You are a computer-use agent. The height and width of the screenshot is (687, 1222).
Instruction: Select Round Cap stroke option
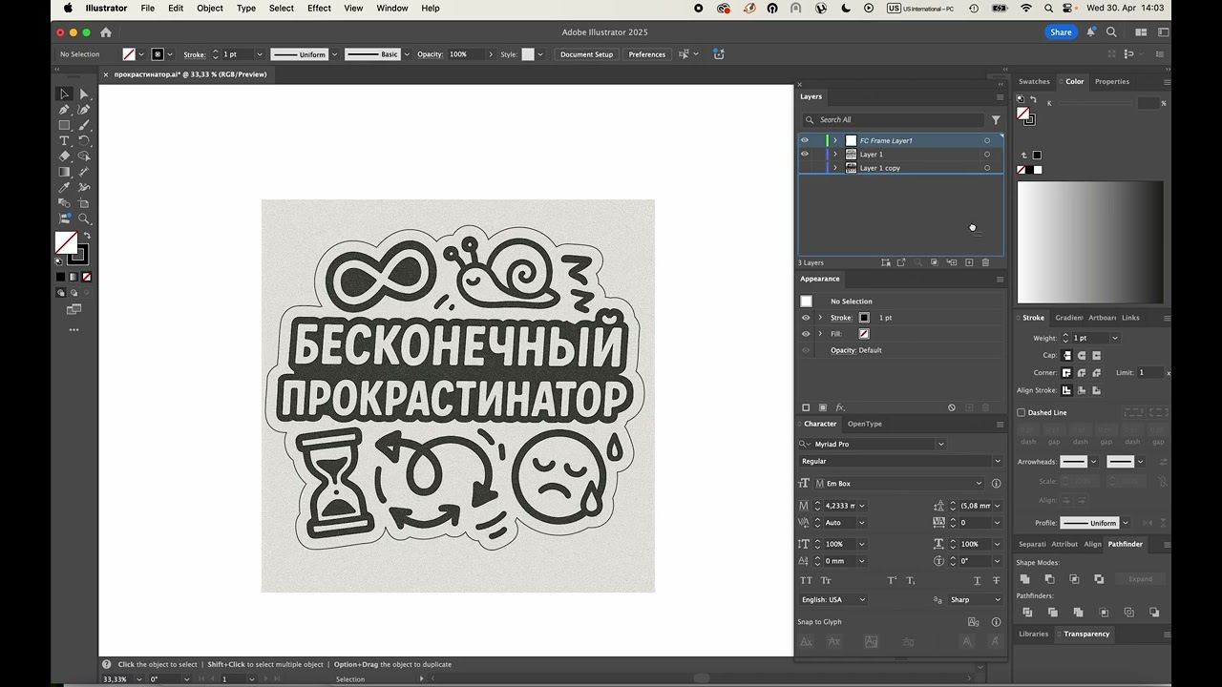tap(1082, 355)
